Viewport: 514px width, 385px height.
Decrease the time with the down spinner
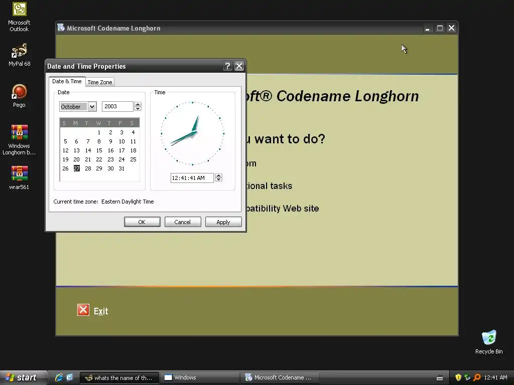pos(219,180)
